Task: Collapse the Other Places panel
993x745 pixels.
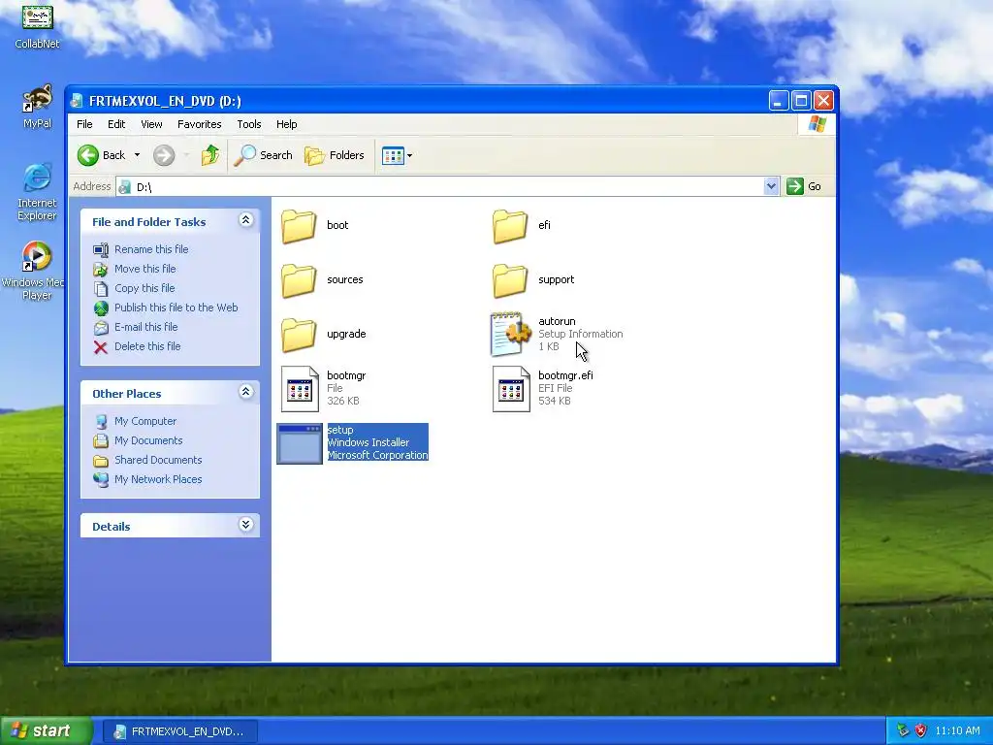Action: click(245, 392)
